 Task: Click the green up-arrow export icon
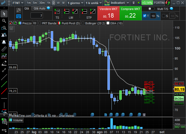click(x=15, y=23)
